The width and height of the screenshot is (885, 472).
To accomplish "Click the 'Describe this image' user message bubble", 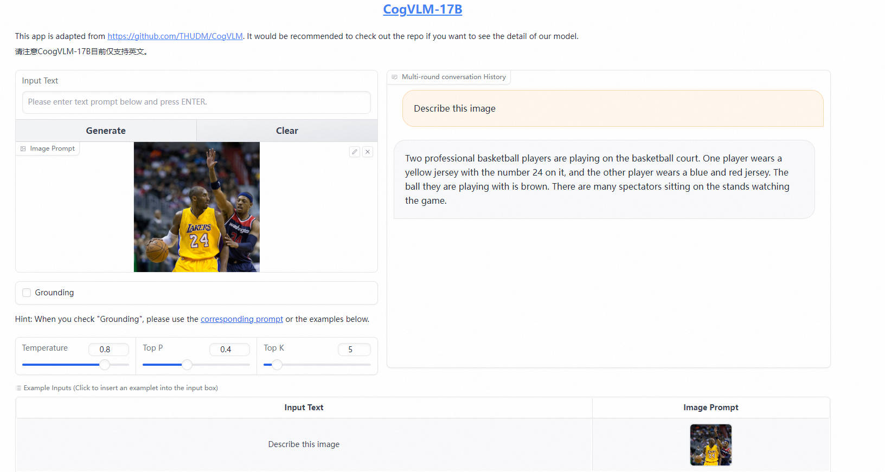I will click(613, 108).
